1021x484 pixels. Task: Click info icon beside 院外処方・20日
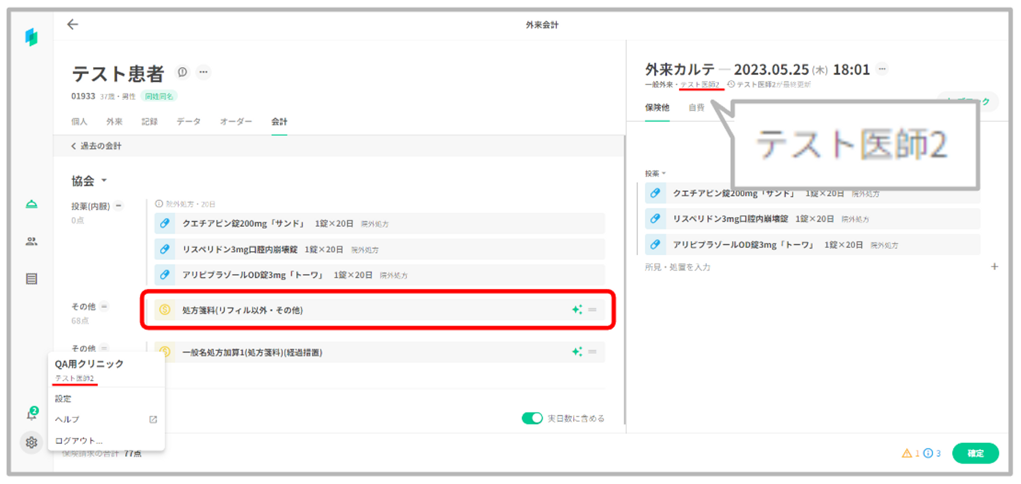(159, 204)
